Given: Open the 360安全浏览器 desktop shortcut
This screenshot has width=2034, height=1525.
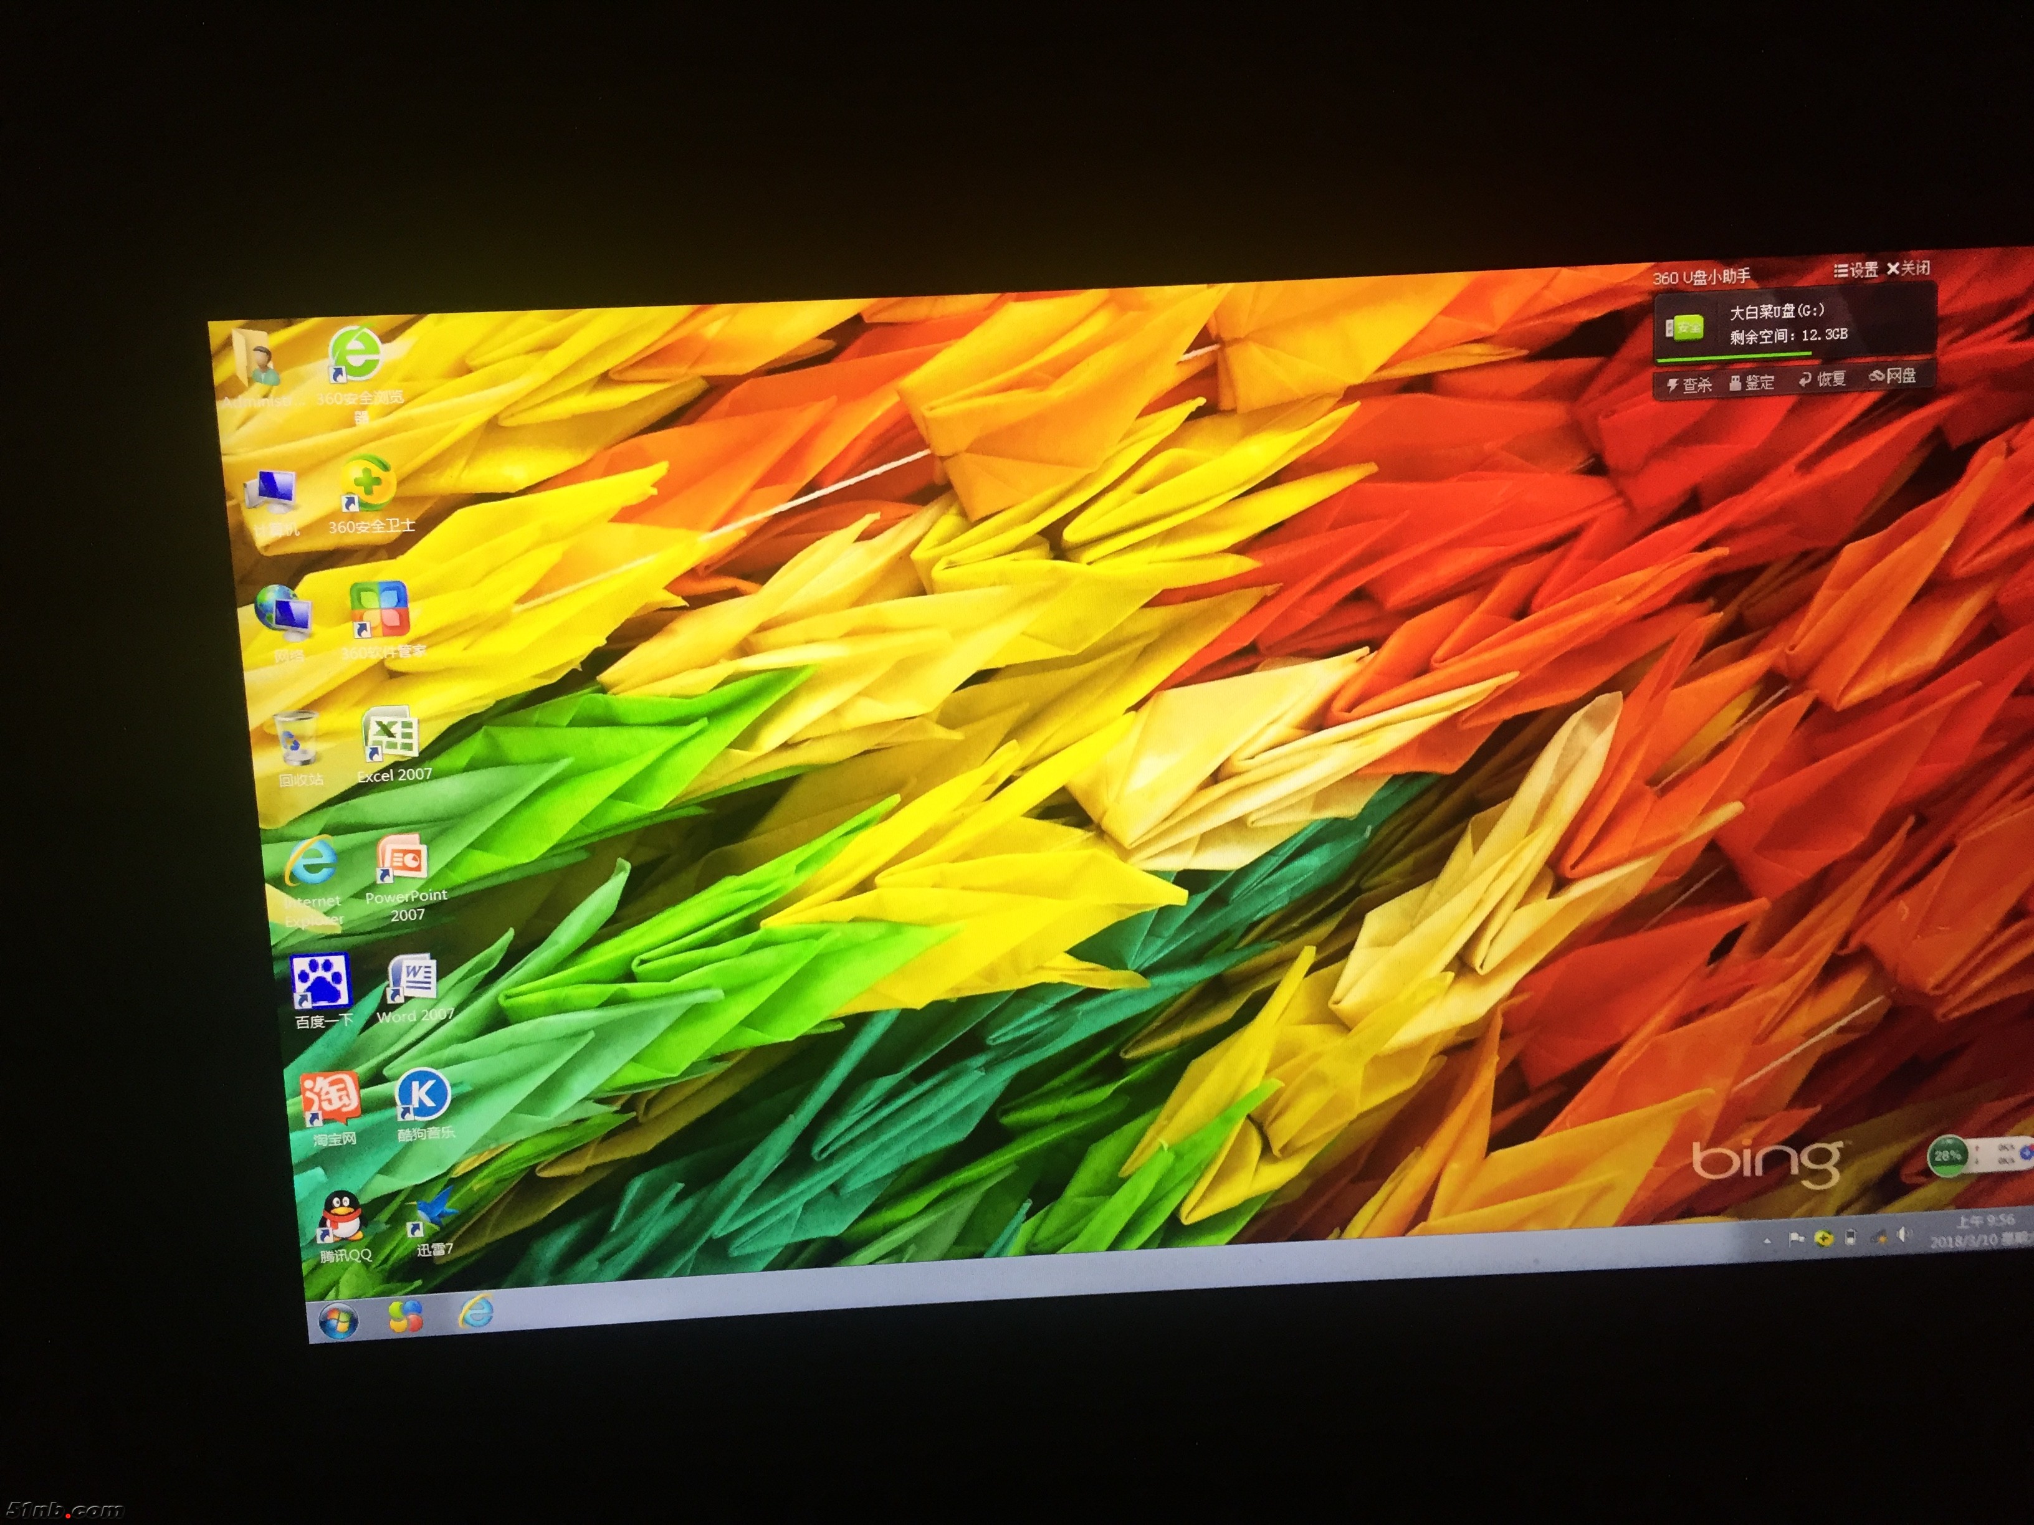Looking at the screenshot, I should point(356,355).
